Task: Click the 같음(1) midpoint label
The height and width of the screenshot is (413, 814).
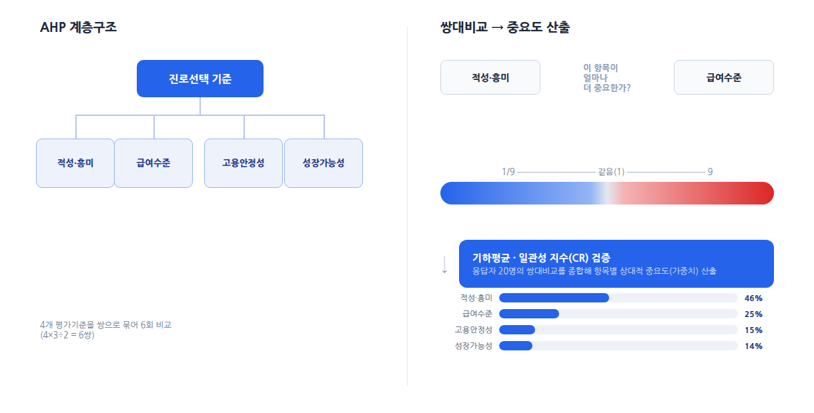Action: (610, 172)
